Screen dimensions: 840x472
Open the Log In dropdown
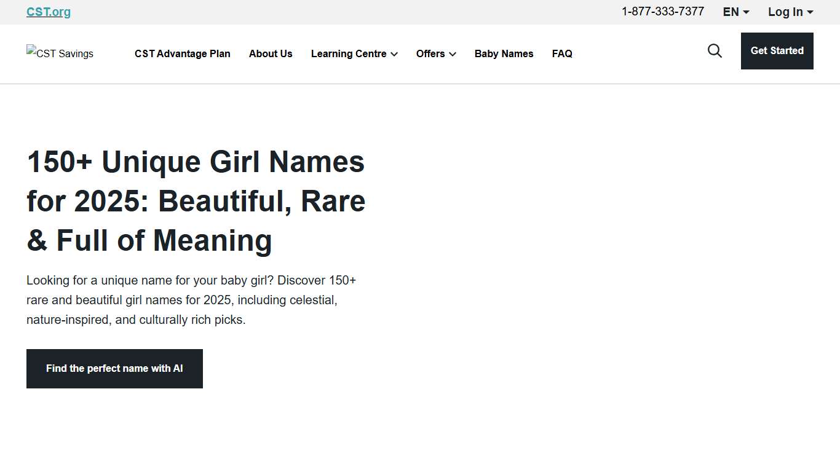790,12
